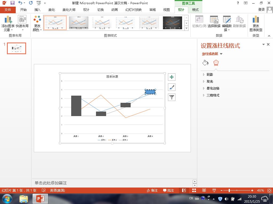The height and width of the screenshot is (204, 273).
Task: Select the dark background chart style thumbnail
Action: click(x=172, y=23)
